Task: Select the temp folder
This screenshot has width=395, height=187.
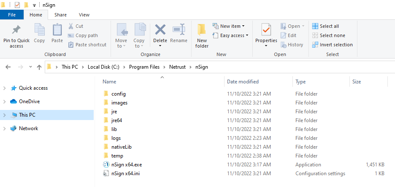Action: click(x=117, y=156)
